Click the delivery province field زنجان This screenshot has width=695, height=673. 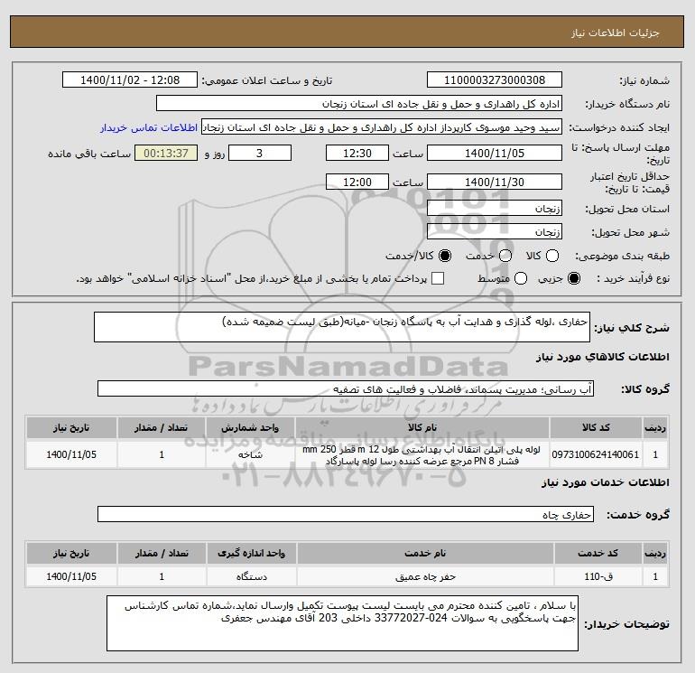coord(495,208)
